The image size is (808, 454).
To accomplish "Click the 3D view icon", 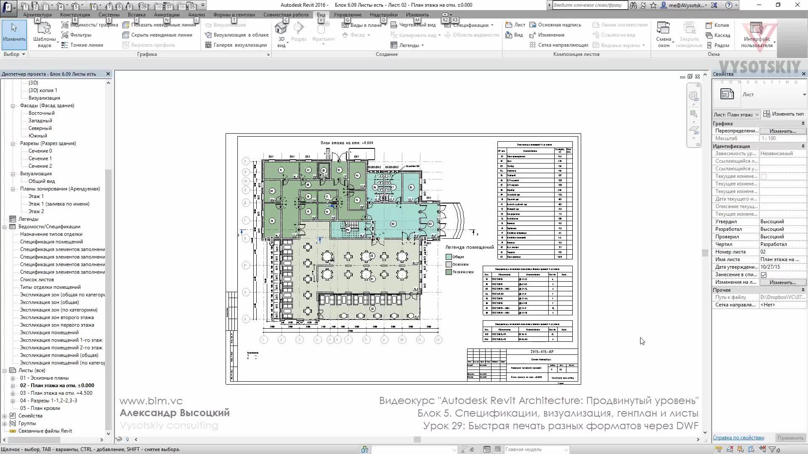I will [281, 29].
